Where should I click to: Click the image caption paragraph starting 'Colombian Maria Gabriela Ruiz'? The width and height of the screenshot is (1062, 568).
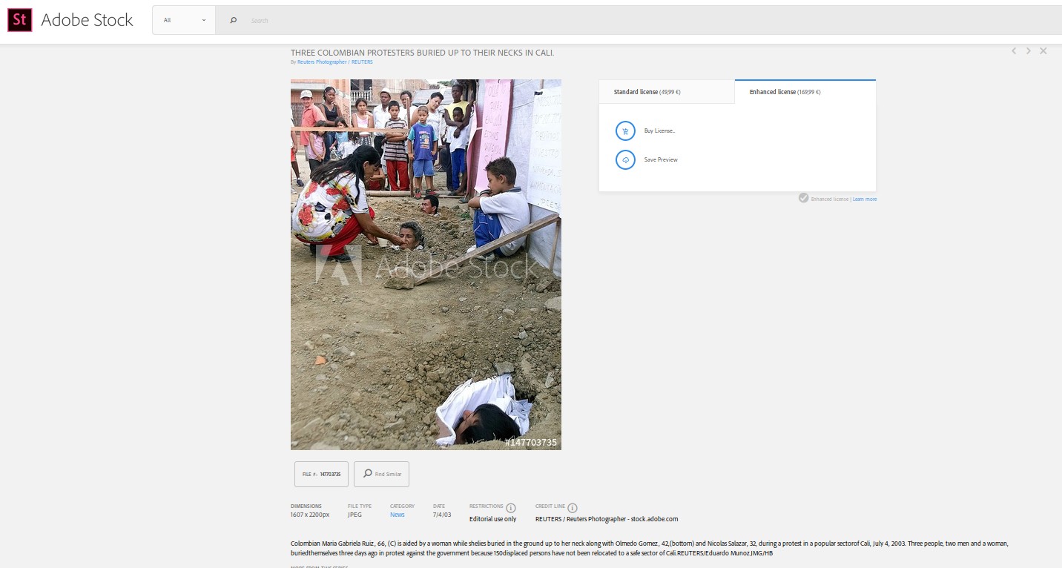click(x=650, y=548)
